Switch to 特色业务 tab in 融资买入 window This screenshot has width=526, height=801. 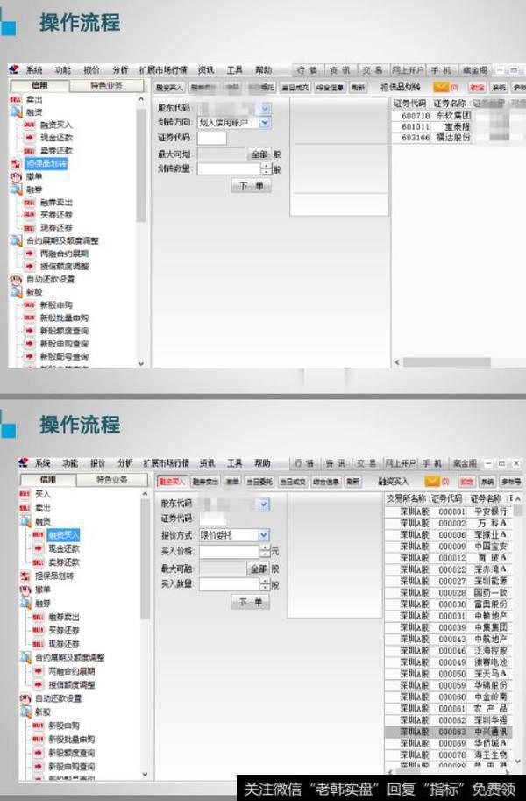(111, 480)
